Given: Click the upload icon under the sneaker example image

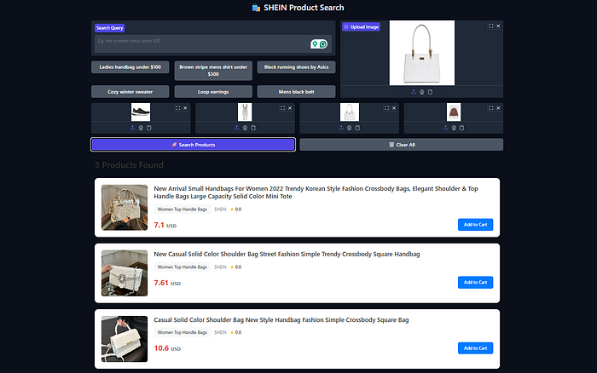Looking at the screenshot, I should pyautogui.click(x=132, y=128).
